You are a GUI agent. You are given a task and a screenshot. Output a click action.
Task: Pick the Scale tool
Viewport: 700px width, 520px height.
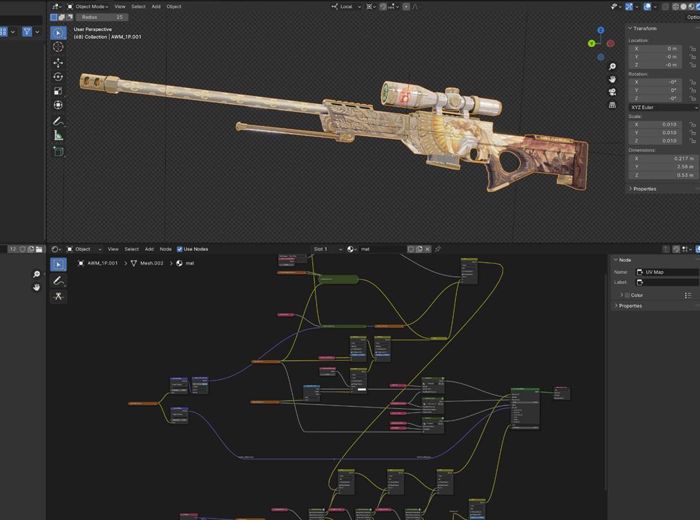pyautogui.click(x=58, y=91)
